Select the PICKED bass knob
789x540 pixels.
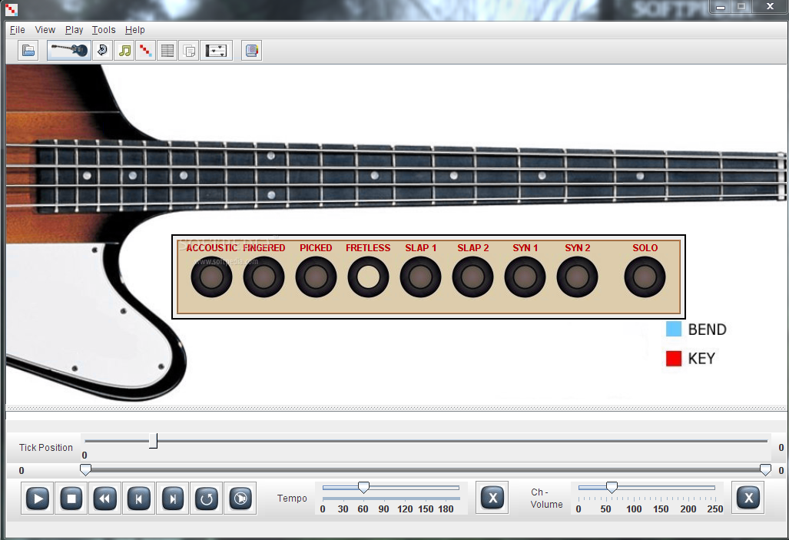point(316,277)
